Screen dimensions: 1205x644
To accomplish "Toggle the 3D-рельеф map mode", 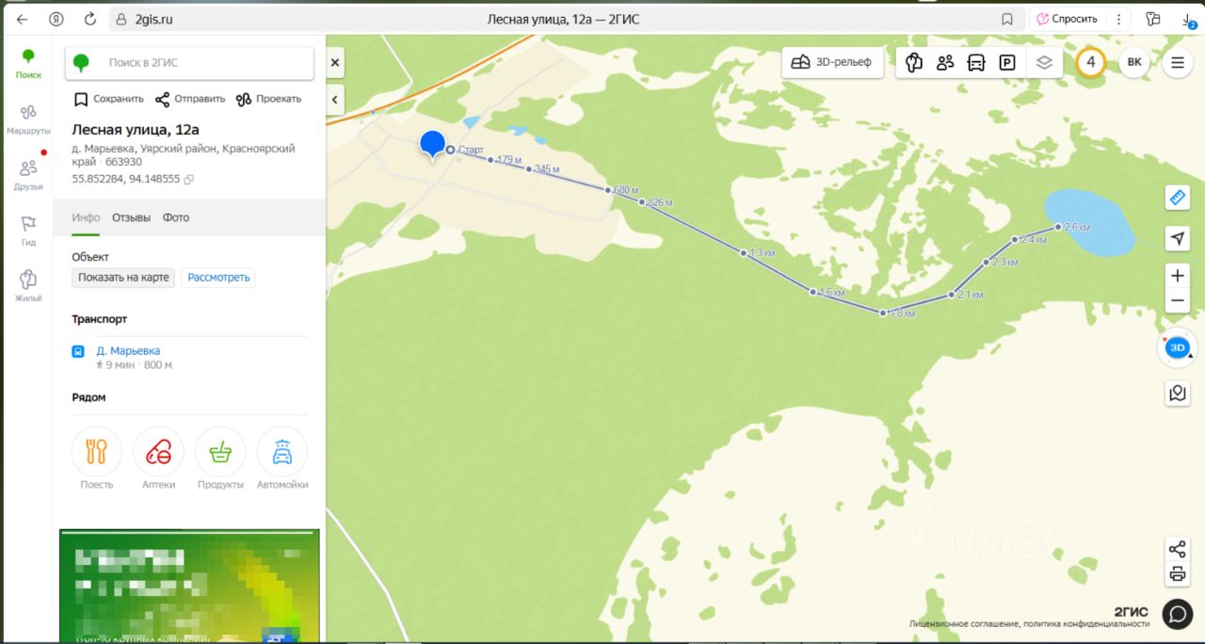I will pyautogui.click(x=831, y=63).
